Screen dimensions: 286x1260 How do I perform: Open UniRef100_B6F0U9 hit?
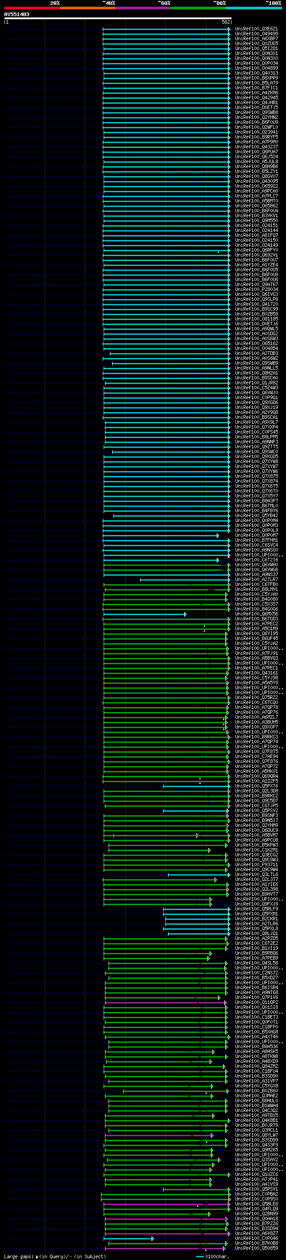[257, 122]
